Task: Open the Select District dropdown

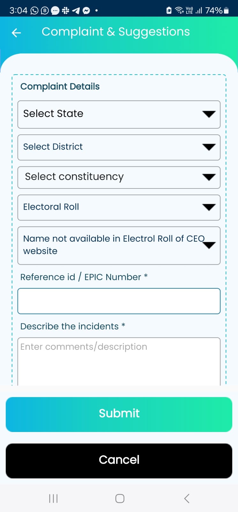Action: click(119, 147)
